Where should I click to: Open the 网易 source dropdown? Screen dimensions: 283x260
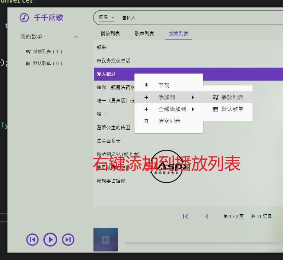[x=106, y=17]
